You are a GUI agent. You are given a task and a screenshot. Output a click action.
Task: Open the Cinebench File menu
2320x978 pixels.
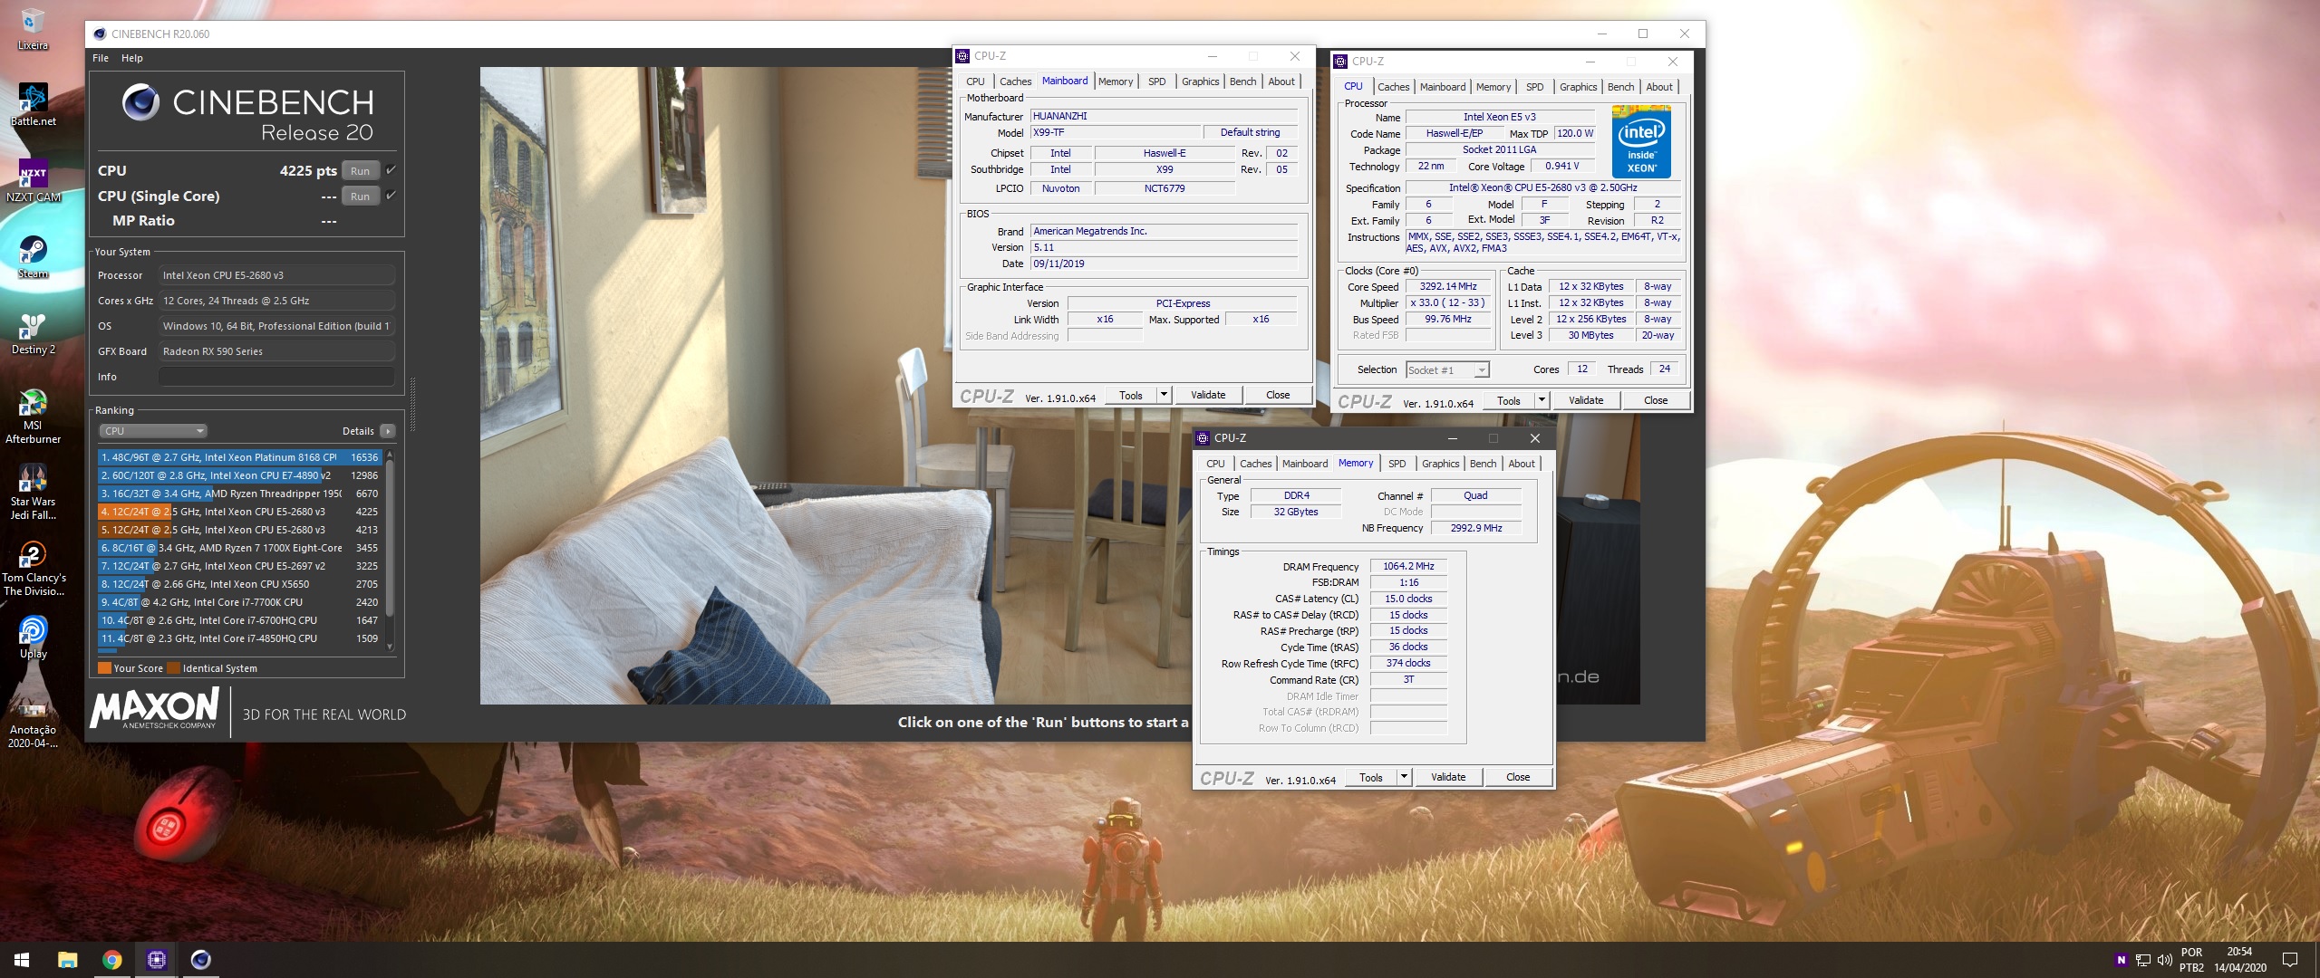tap(101, 58)
